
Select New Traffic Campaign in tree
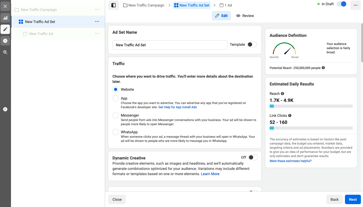pos(58,10)
